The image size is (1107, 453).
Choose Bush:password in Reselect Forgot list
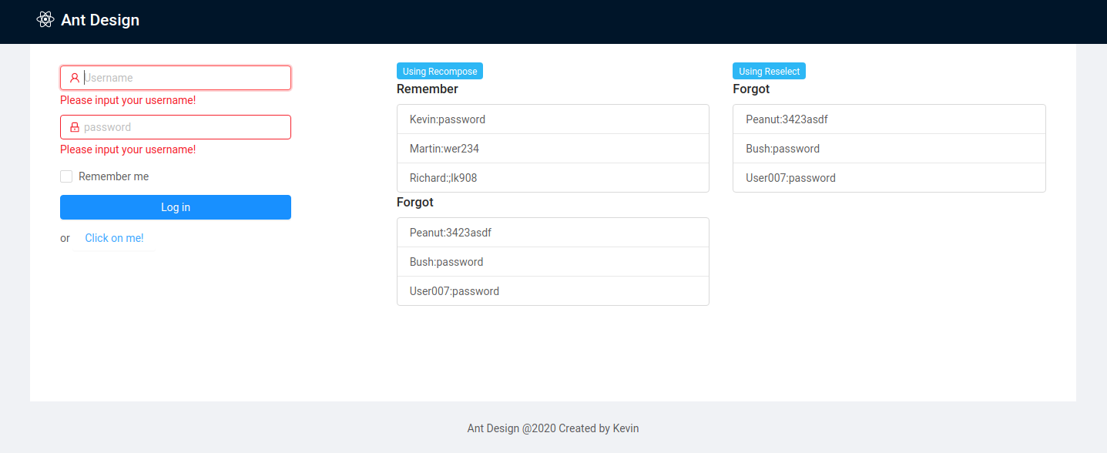[889, 149]
